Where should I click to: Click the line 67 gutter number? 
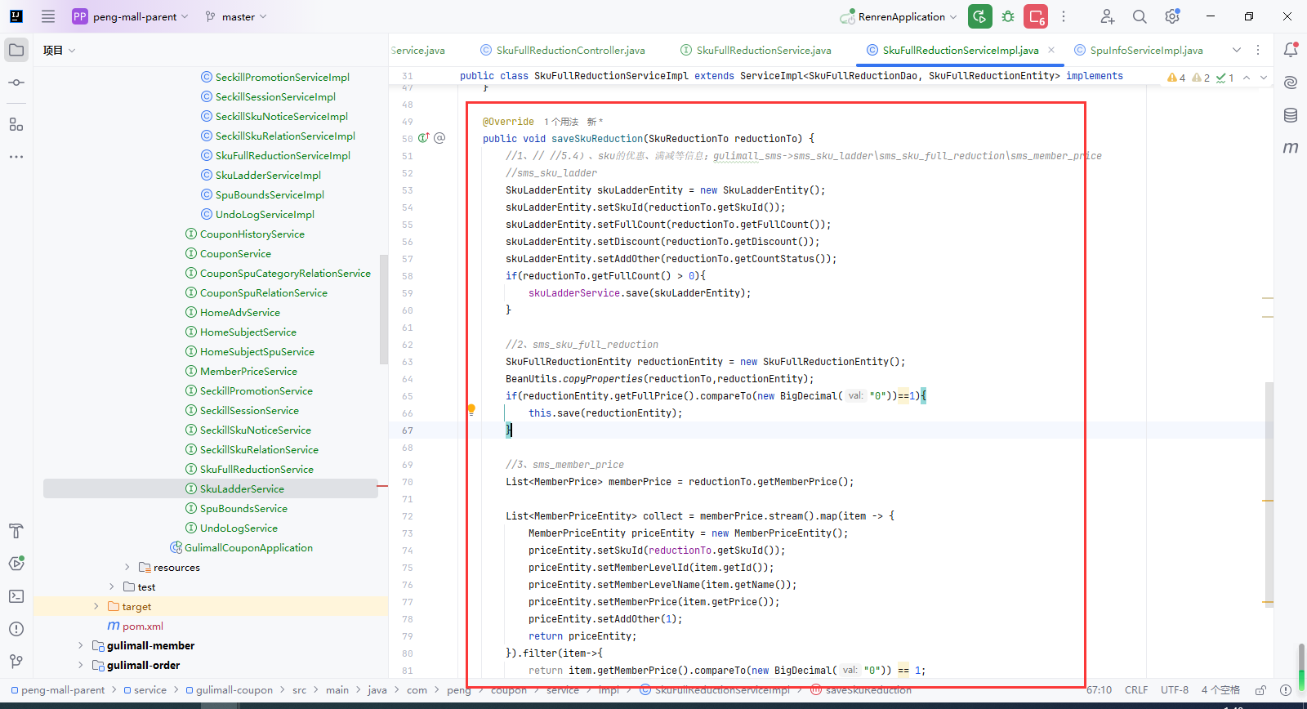pos(408,430)
